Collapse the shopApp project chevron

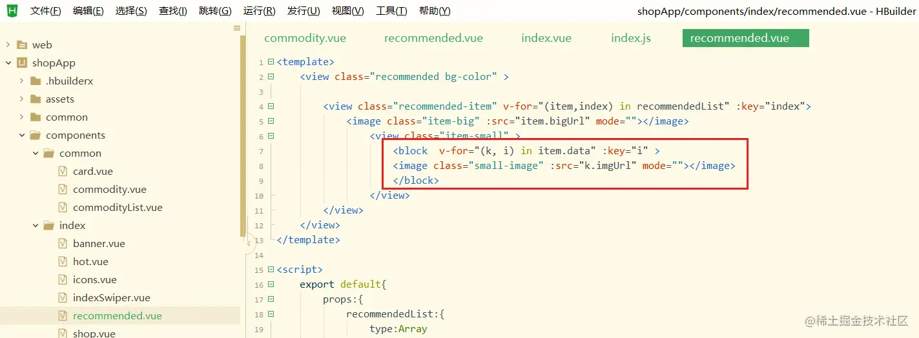click(x=8, y=63)
